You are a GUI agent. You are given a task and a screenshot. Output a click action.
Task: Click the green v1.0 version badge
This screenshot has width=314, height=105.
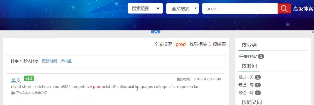click(x=29, y=78)
